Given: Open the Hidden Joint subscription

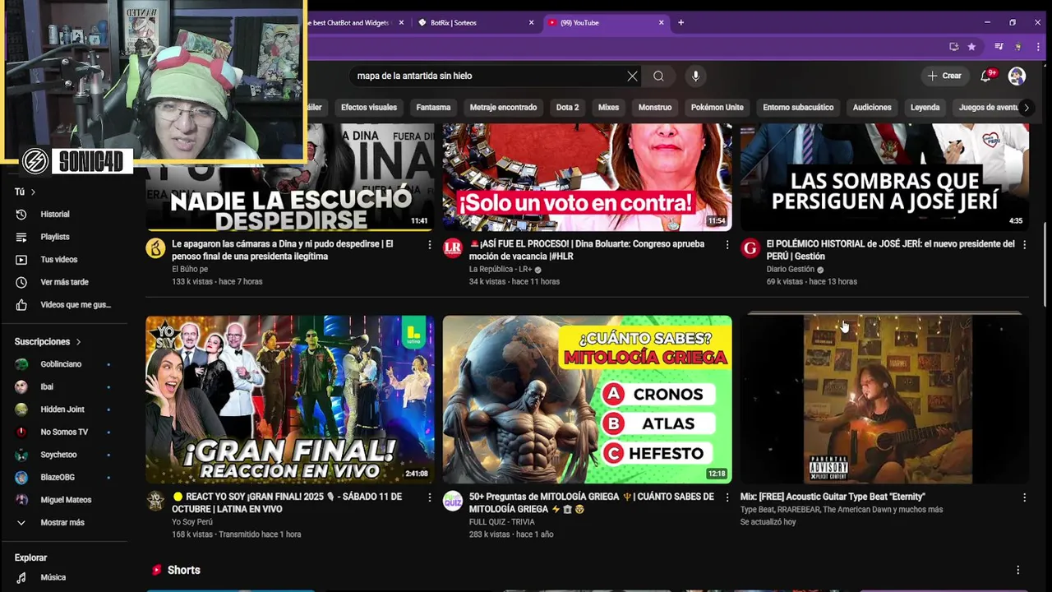Looking at the screenshot, I should 64,409.
